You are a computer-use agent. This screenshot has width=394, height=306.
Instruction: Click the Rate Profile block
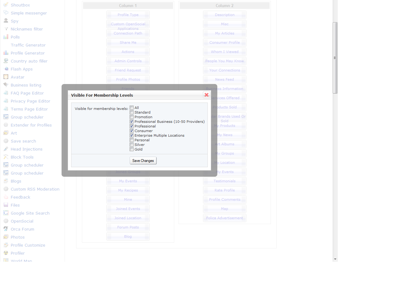(x=225, y=190)
